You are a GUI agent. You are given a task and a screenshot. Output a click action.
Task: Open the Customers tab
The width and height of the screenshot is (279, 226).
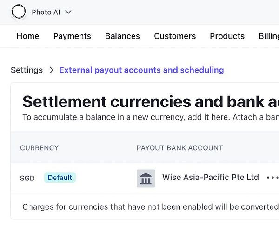[x=175, y=36]
